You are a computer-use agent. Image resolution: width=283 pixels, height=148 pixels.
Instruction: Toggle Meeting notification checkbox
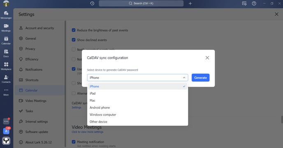click(x=74, y=142)
